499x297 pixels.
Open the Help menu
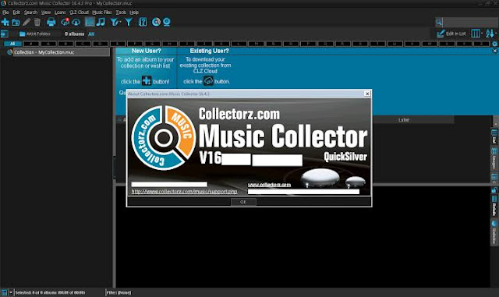click(134, 12)
